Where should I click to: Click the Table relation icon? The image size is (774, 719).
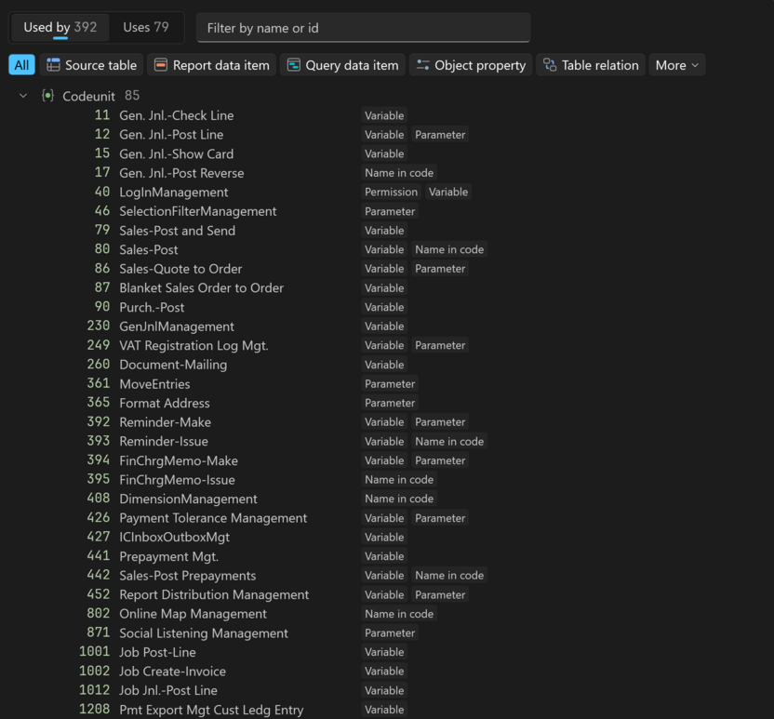pyautogui.click(x=550, y=65)
